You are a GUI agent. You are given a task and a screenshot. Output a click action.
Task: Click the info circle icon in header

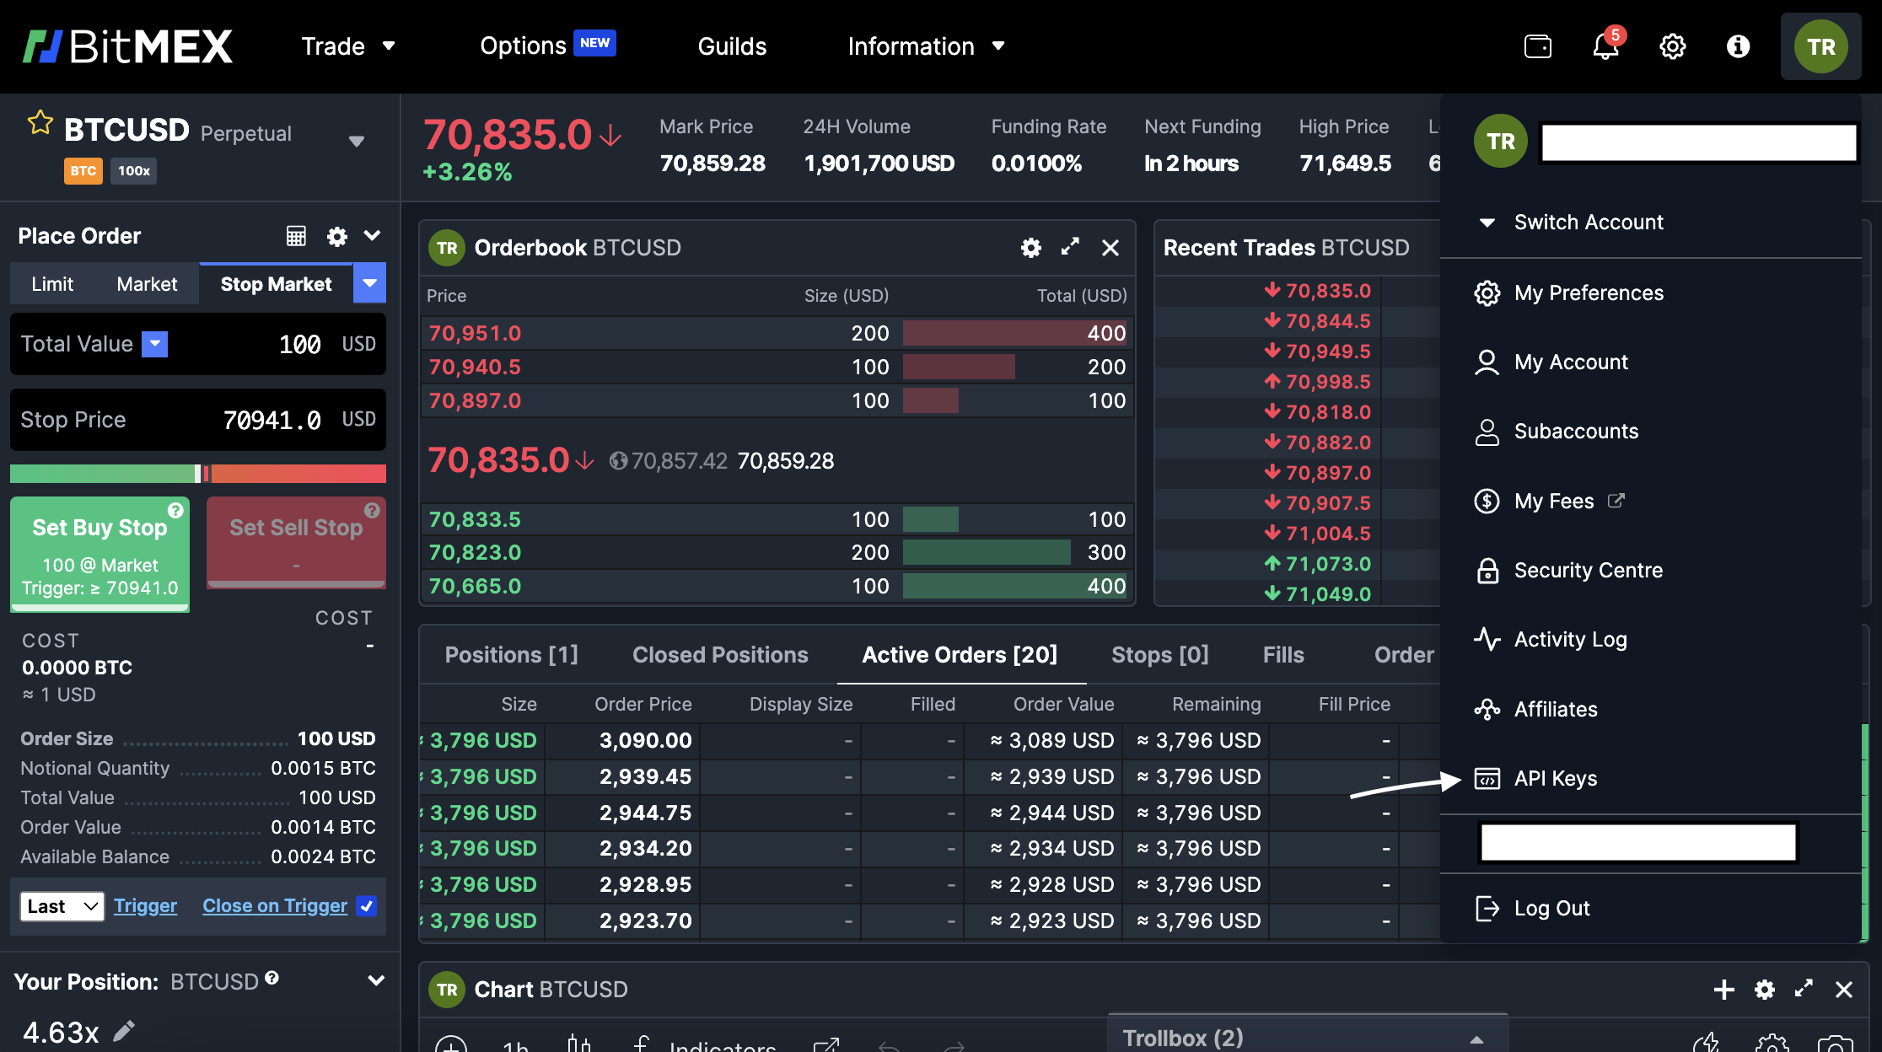click(x=1738, y=46)
